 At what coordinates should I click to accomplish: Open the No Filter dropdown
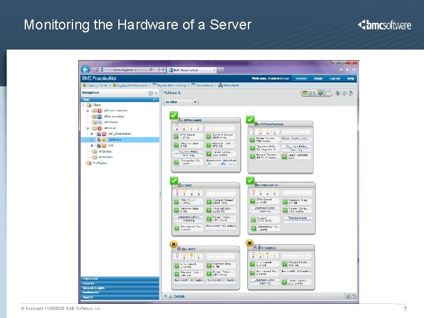click(x=181, y=102)
